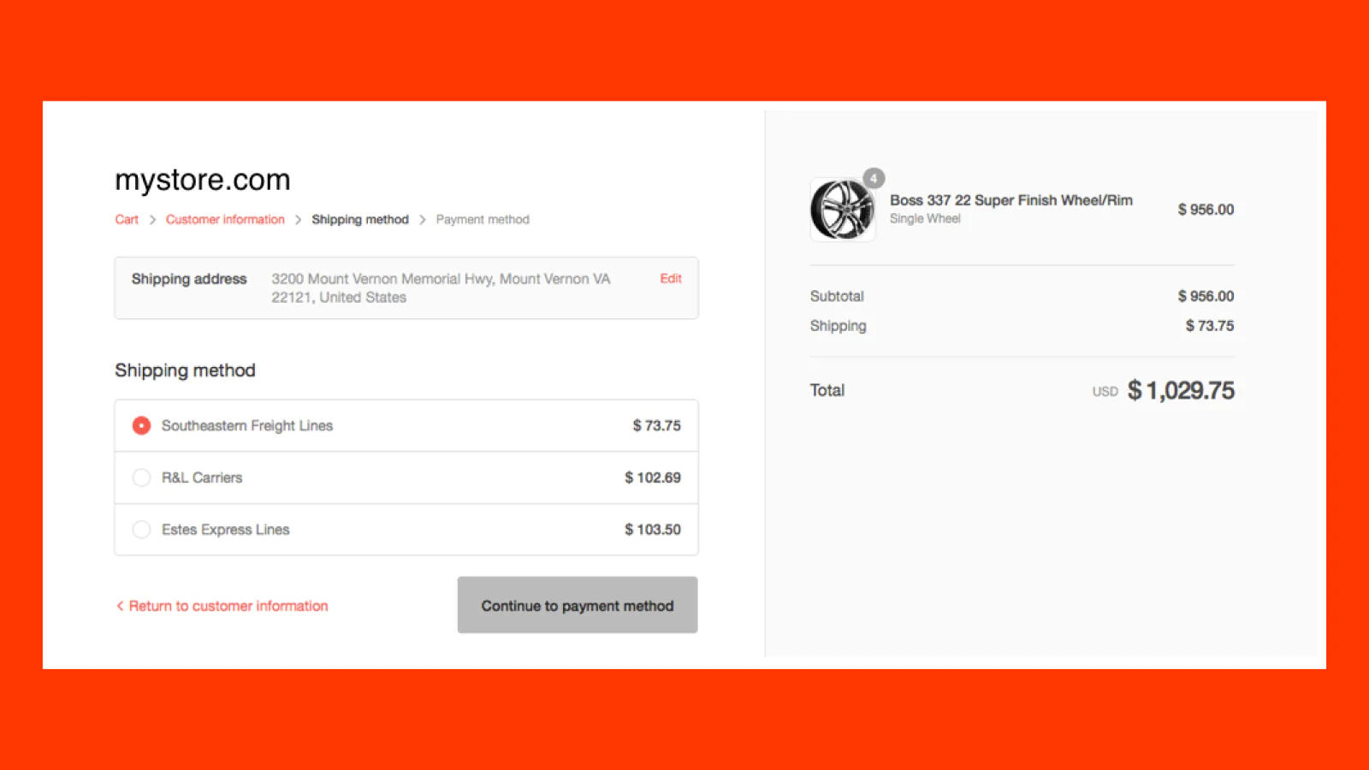
Task: Click the back chevron before Return to customer information
Action: pyautogui.click(x=120, y=606)
